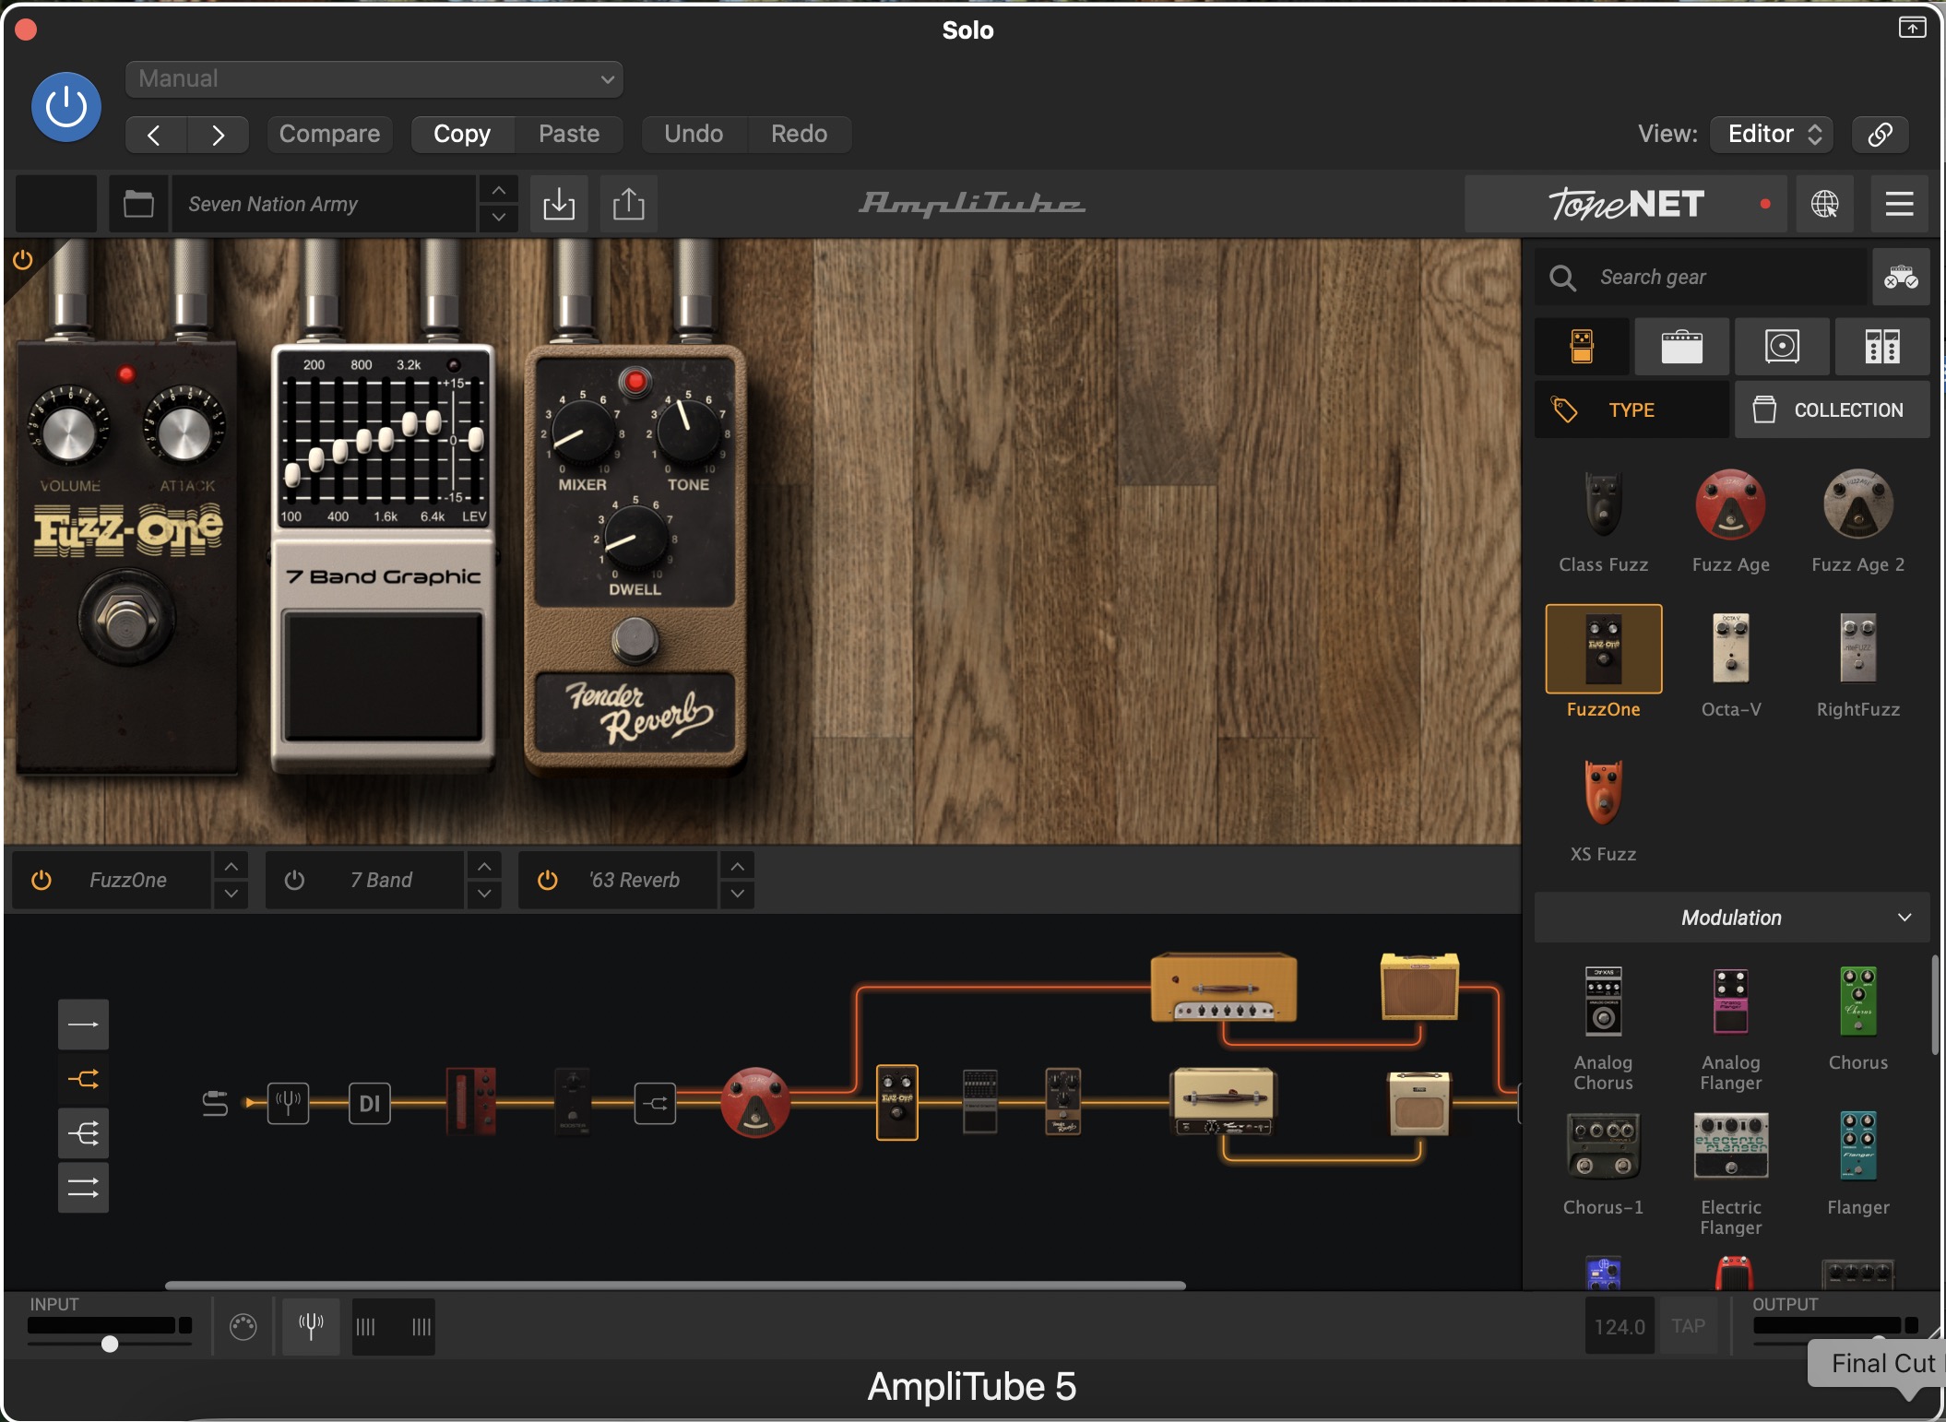Screen dimensions: 1946x1422
Task: Click the tuner block in signal chain
Action: [x=288, y=1103]
